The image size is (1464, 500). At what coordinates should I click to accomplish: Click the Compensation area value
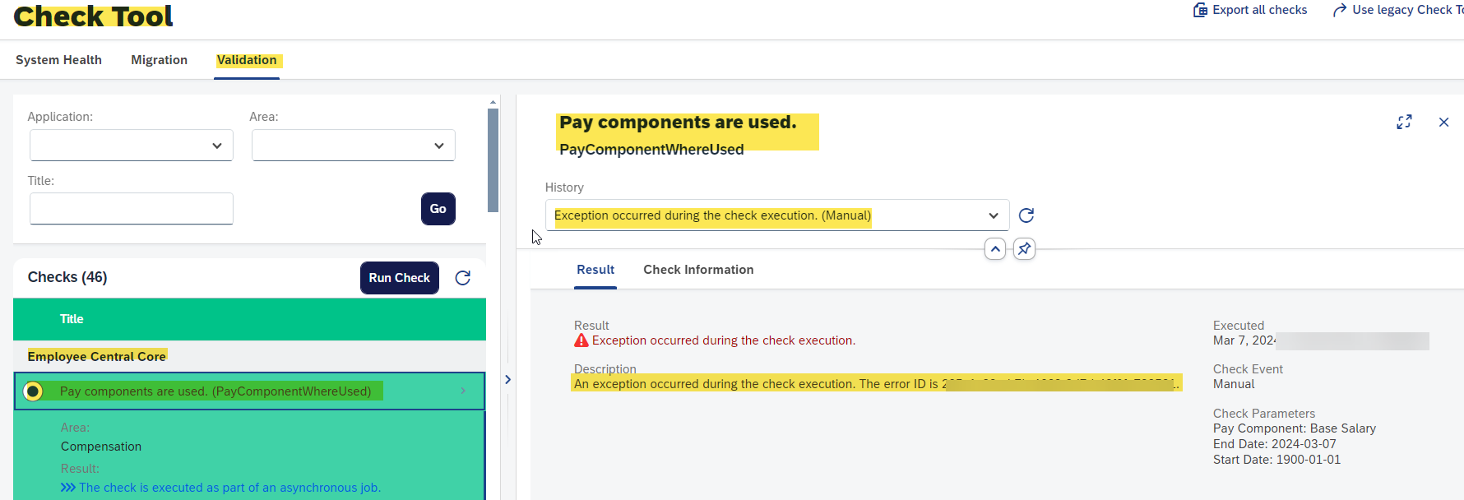tap(101, 447)
